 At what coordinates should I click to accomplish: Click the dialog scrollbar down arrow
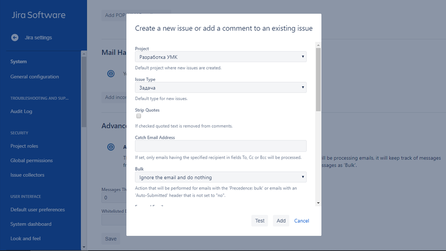[318, 203]
